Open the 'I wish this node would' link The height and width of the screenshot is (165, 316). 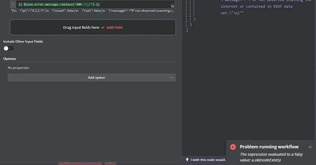pos(208,160)
